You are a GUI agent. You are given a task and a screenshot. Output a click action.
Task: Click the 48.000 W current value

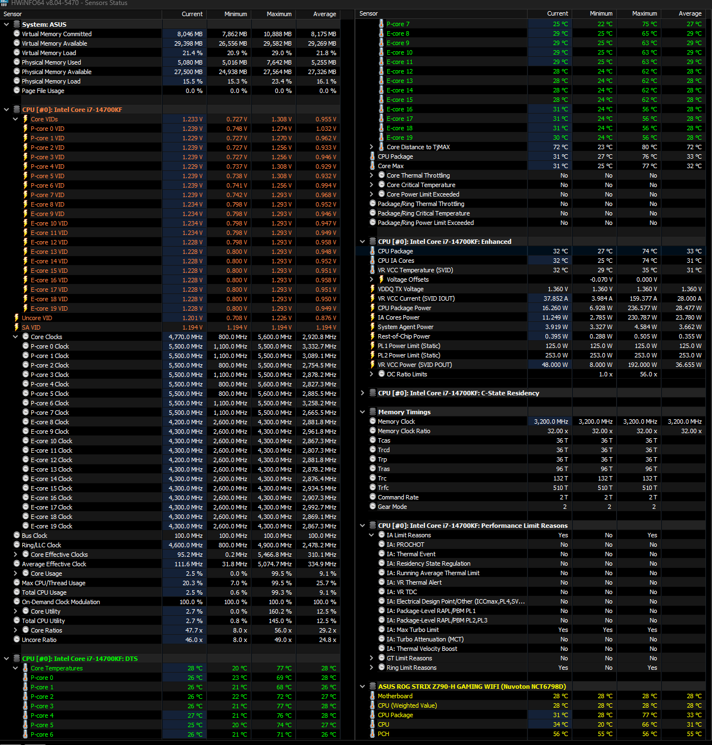click(x=555, y=365)
